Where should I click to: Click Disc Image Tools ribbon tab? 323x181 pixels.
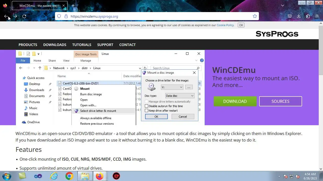86,54
